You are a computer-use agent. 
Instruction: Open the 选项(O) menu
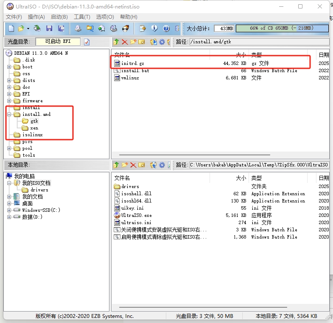coord(105,17)
